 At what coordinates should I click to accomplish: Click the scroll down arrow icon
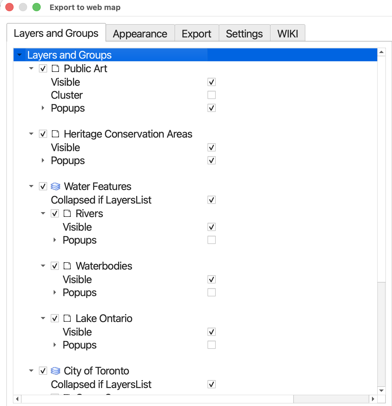(381, 391)
